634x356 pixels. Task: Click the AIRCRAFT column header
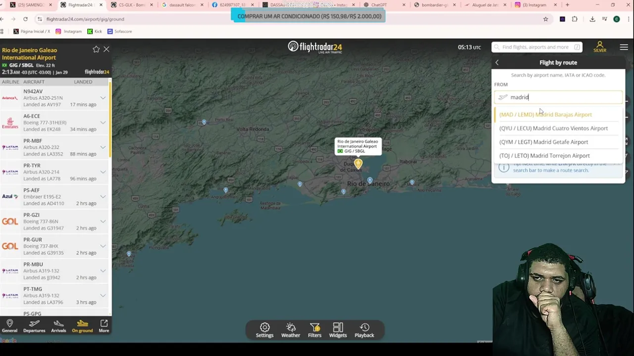(34, 82)
